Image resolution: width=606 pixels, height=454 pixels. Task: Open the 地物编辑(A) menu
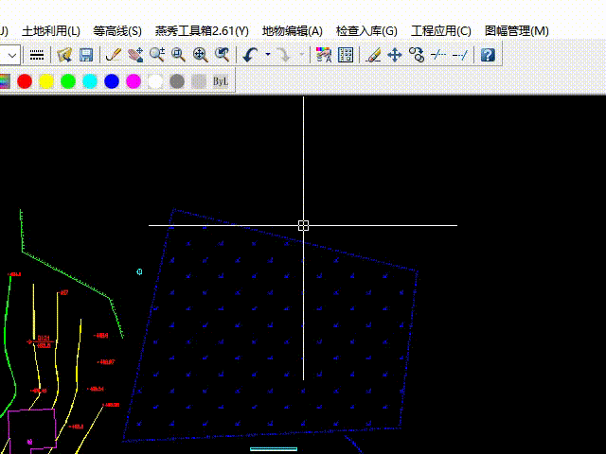[293, 31]
